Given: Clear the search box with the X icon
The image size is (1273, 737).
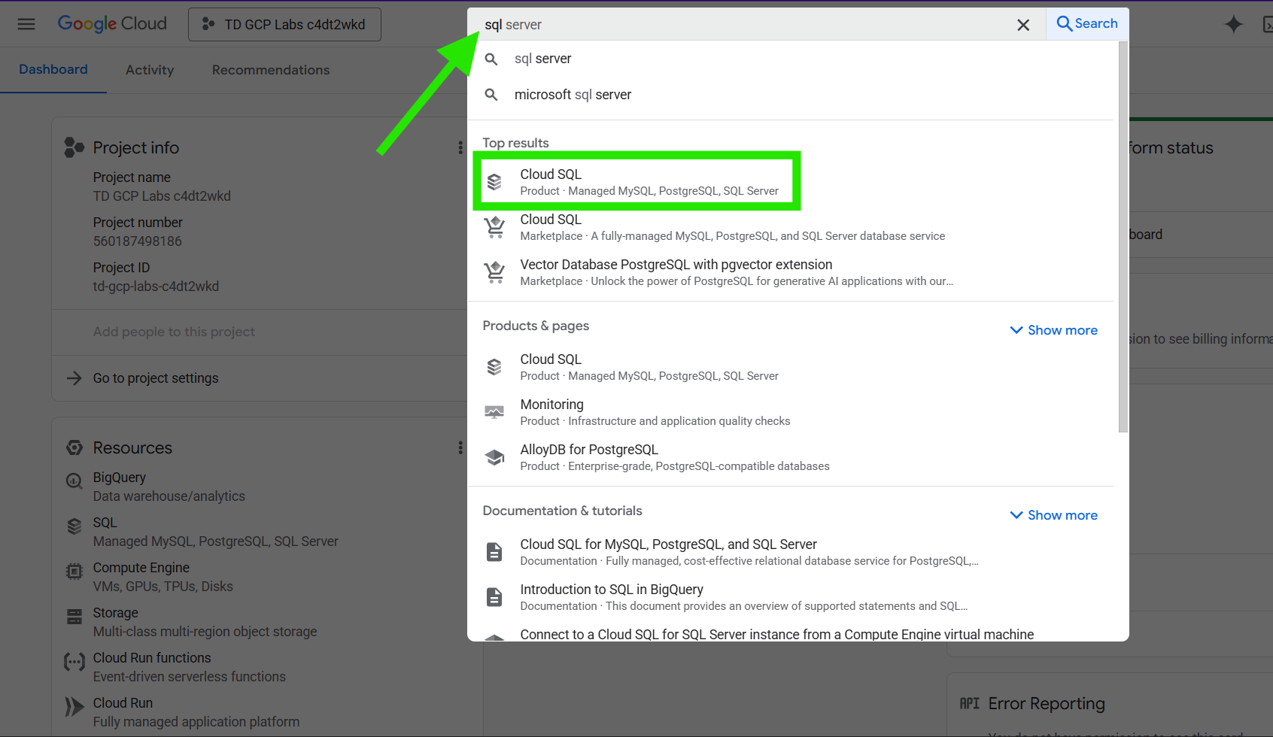Looking at the screenshot, I should point(1022,25).
